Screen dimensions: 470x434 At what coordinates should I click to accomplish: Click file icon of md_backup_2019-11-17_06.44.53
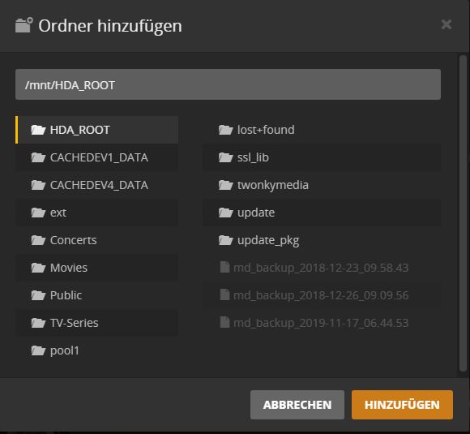pos(224,322)
